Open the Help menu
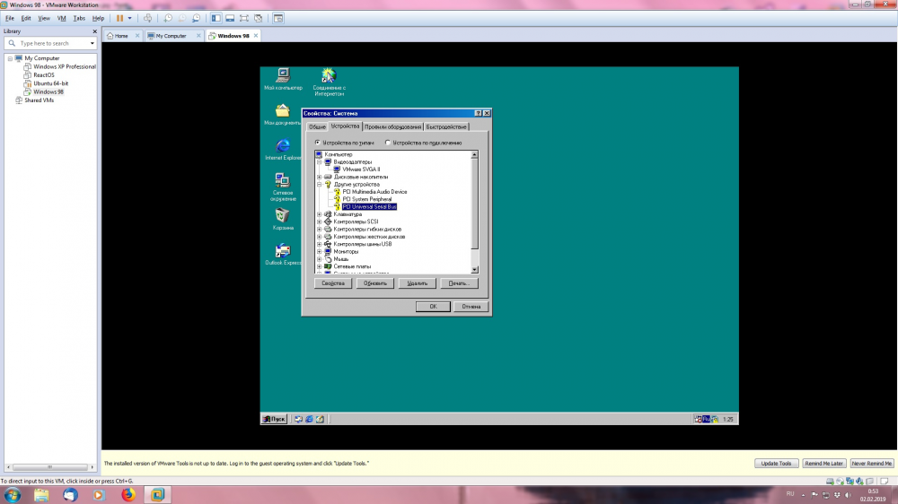898x504 pixels. click(x=98, y=18)
